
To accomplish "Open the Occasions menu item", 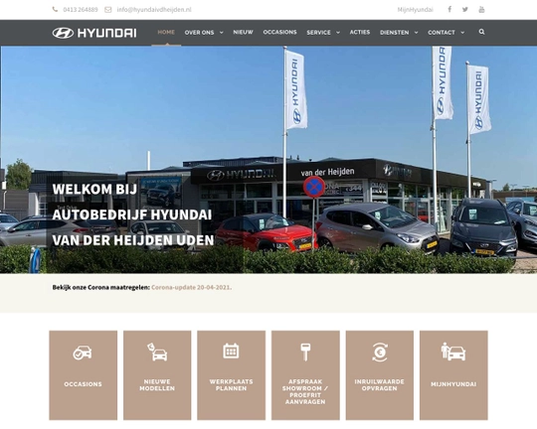I will [x=279, y=32].
